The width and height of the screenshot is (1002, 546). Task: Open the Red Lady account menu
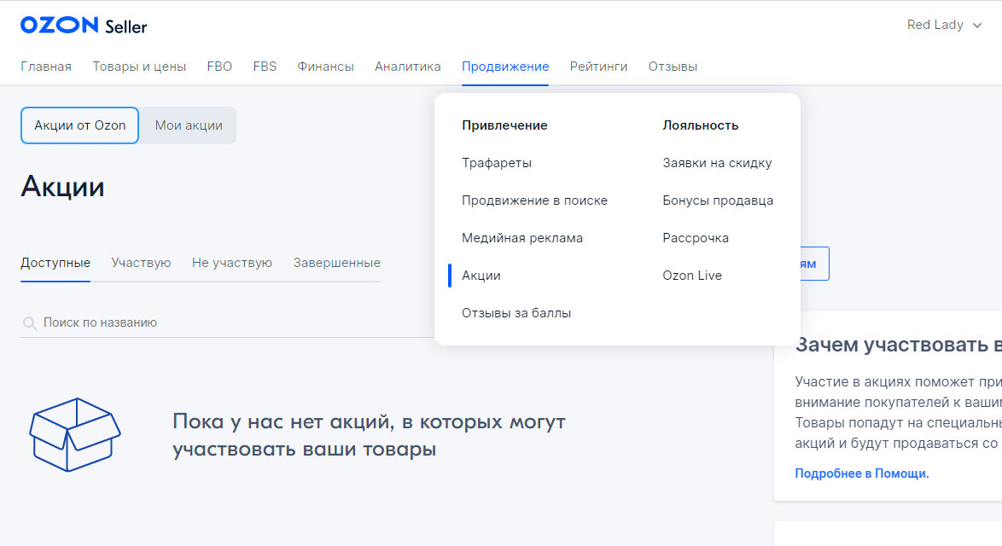coord(944,25)
